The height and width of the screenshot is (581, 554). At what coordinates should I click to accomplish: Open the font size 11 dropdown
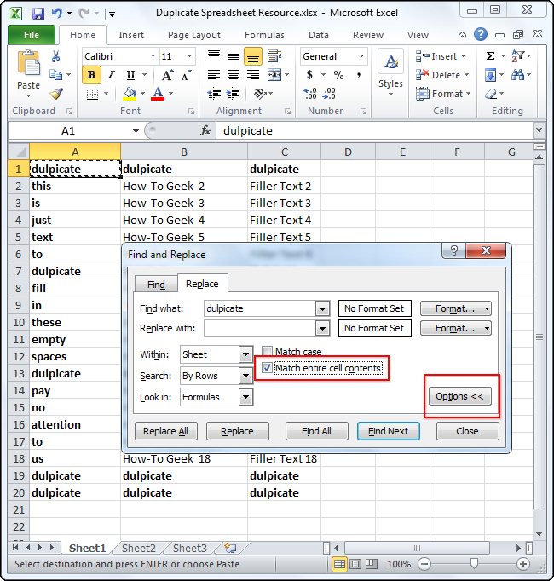click(x=189, y=56)
